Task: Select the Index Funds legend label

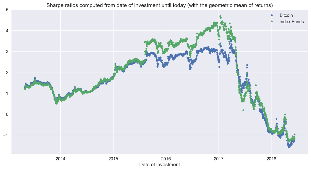Action: (292, 22)
